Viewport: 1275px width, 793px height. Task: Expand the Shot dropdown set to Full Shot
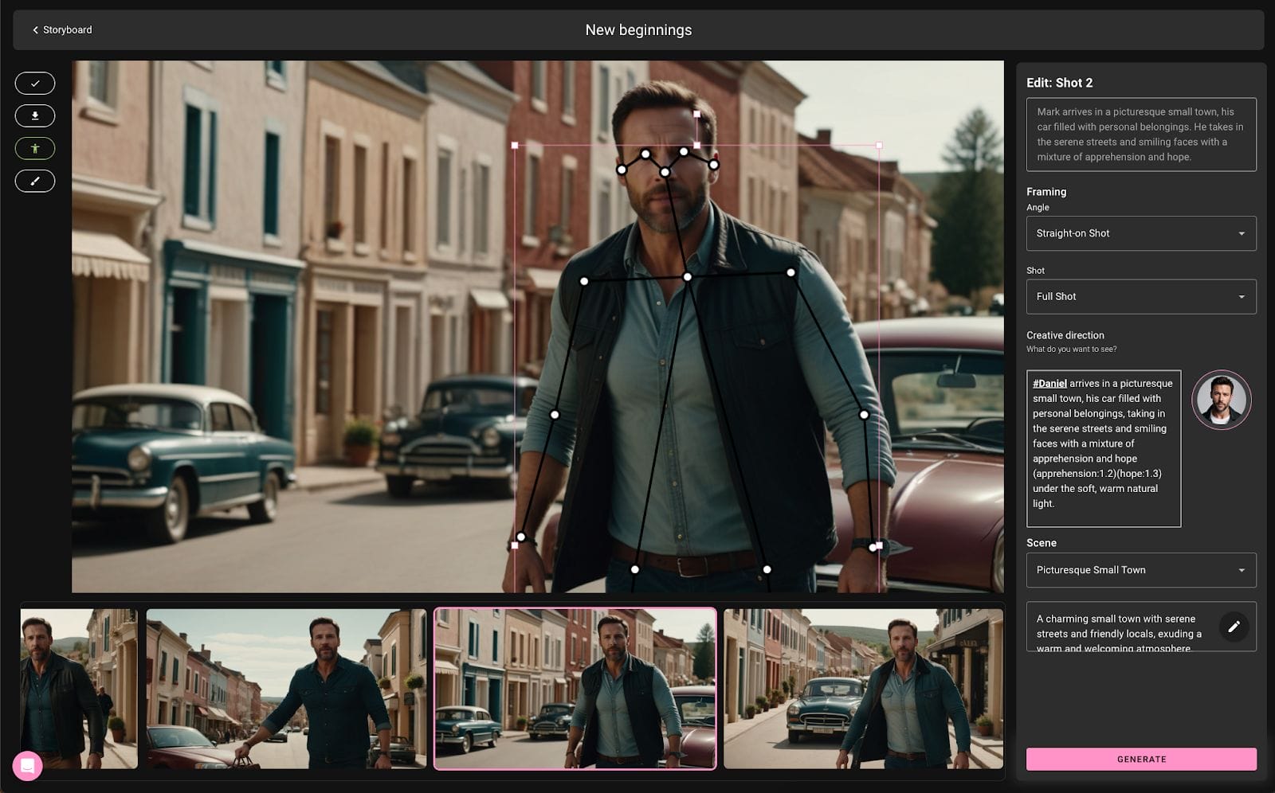point(1140,296)
